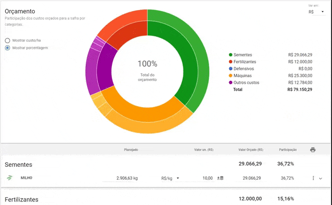Select the Mostrar custo/ha radio option
This screenshot has height=205, width=332.
7,41
